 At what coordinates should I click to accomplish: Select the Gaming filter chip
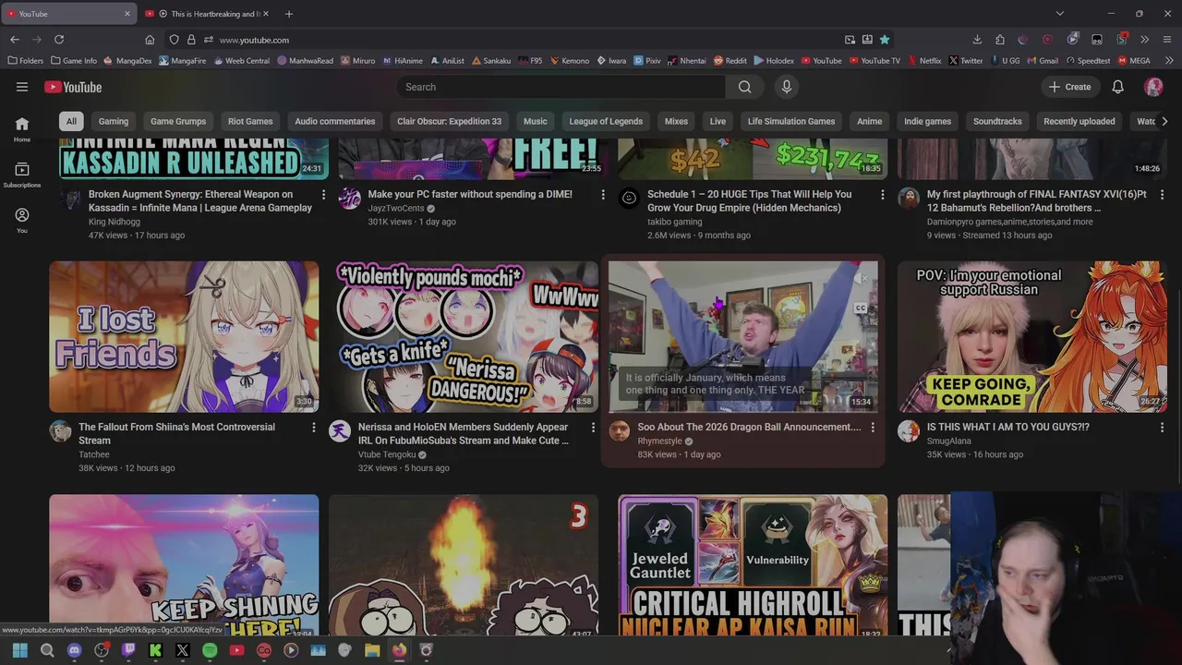pyautogui.click(x=114, y=121)
